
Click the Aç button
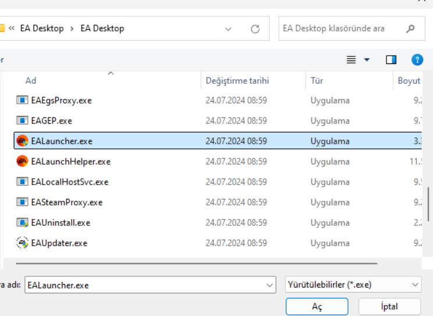pyautogui.click(x=317, y=306)
